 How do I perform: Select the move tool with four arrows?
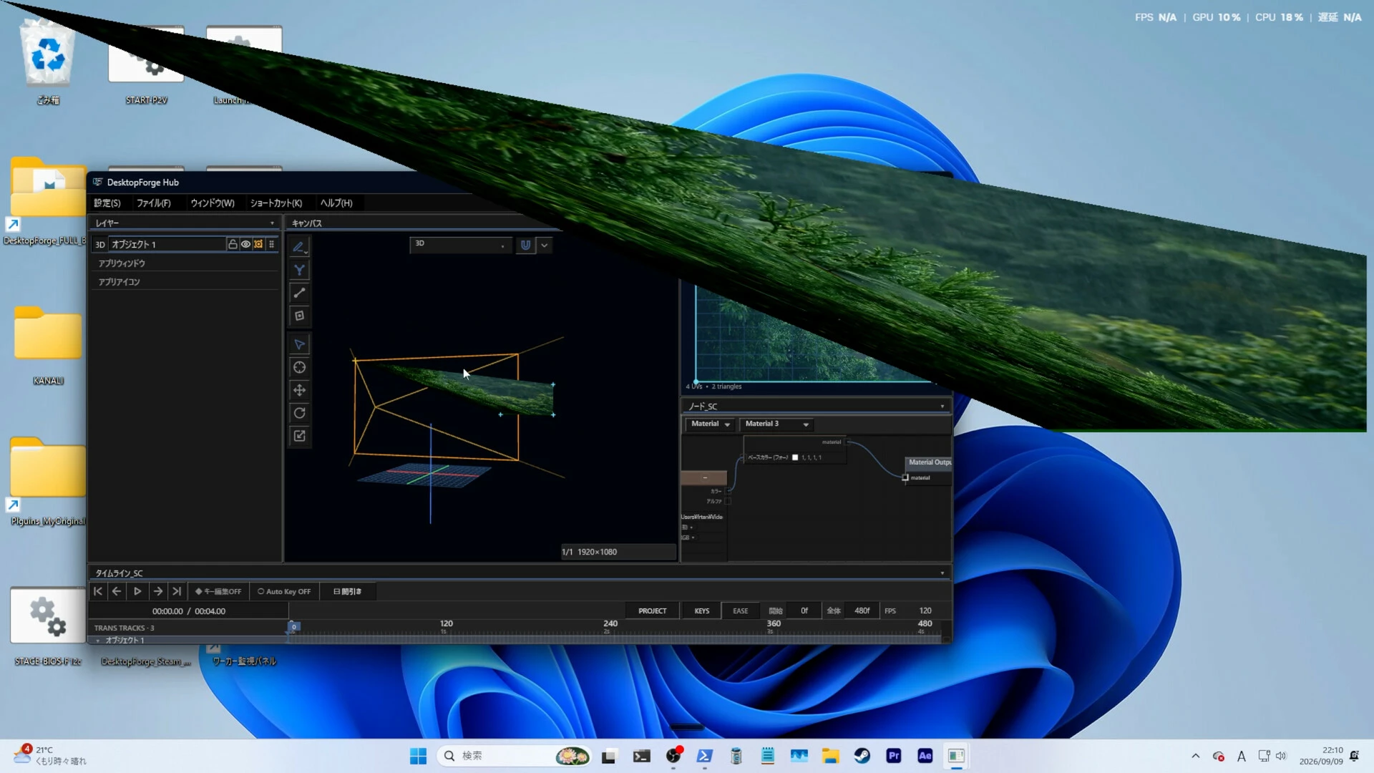299,390
